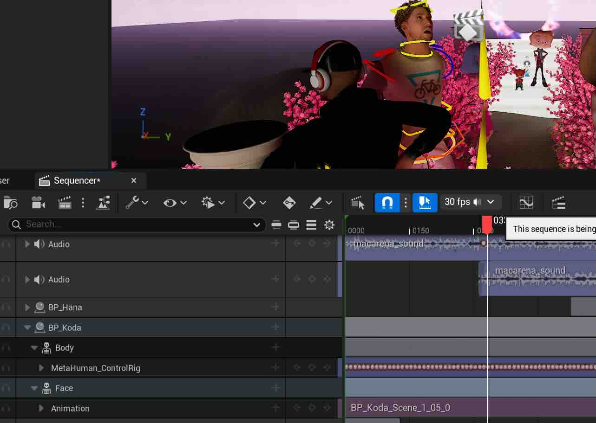Open the eye View Options menu
Image resolution: width=596 pixels, height=423 pixels.
pos(175,203)
